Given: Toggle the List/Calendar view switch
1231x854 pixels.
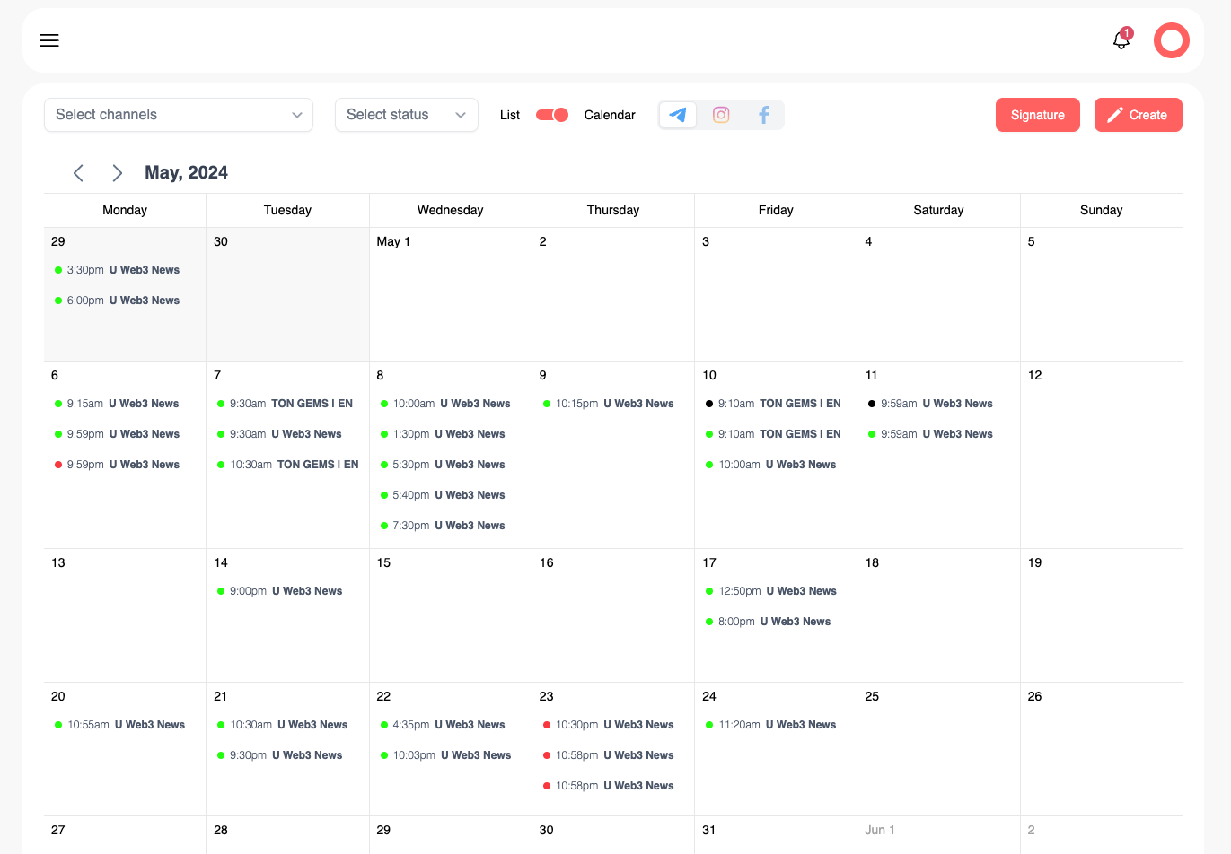Looking at the screenshot, I should click(551, 115).
